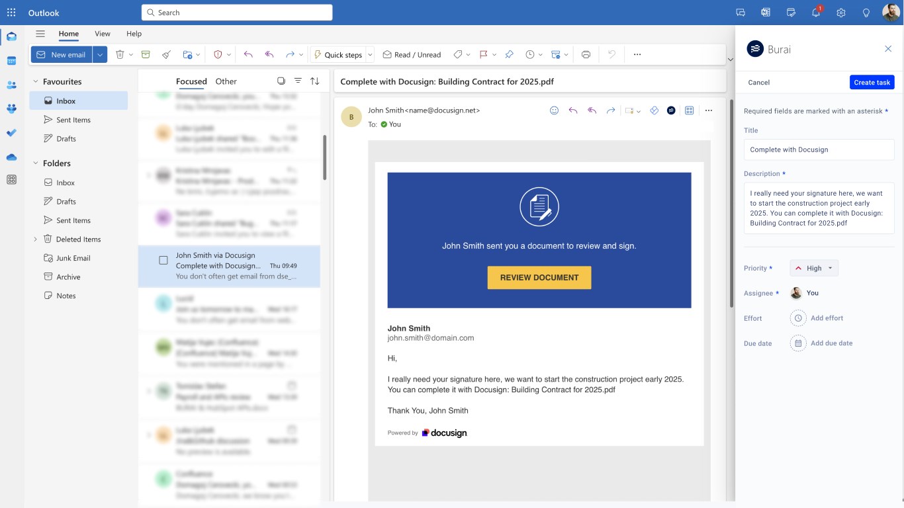904x508 pixels.
Task: Click the Print icon in the ribbon
Action: point(586,55)
